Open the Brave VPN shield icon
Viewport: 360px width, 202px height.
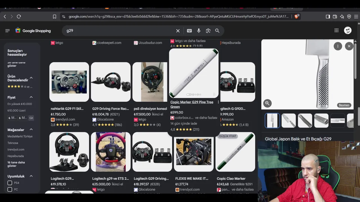pos(349,17)
